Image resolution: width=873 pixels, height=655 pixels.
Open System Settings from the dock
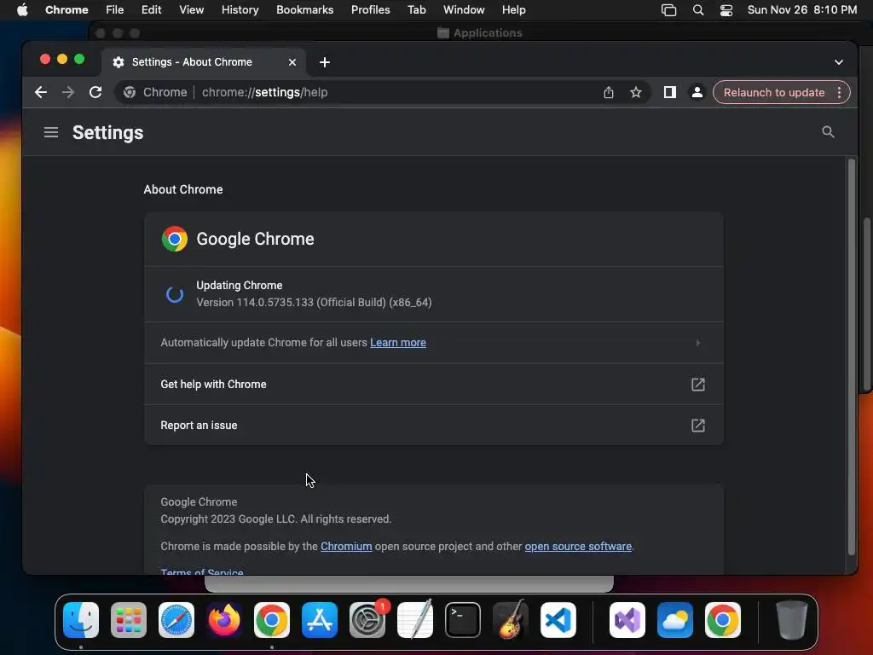pyautogui.click(x=367, y=620)
